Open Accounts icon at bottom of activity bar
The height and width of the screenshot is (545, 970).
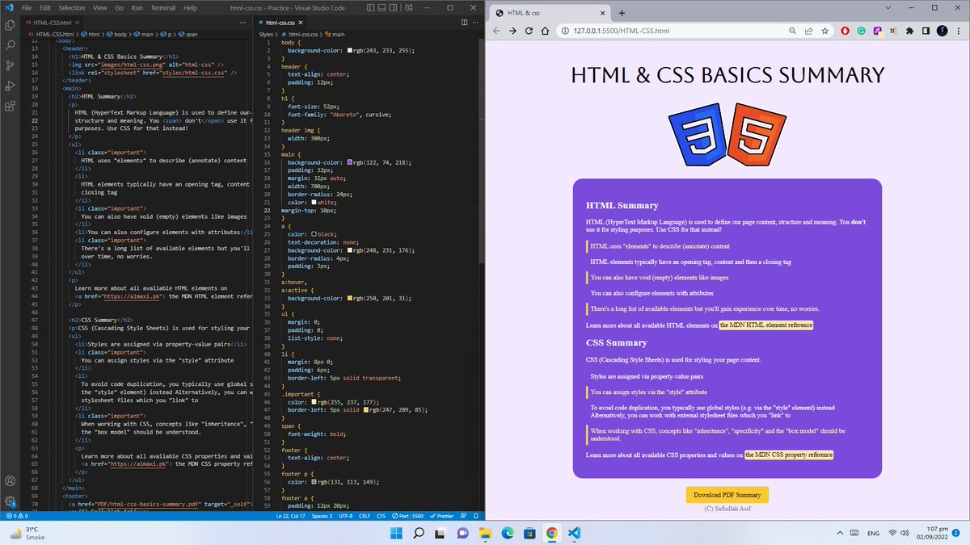[x=10, y=481]
